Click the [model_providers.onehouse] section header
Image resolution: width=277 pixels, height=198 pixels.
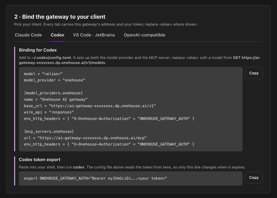click(x=53, y=93)
